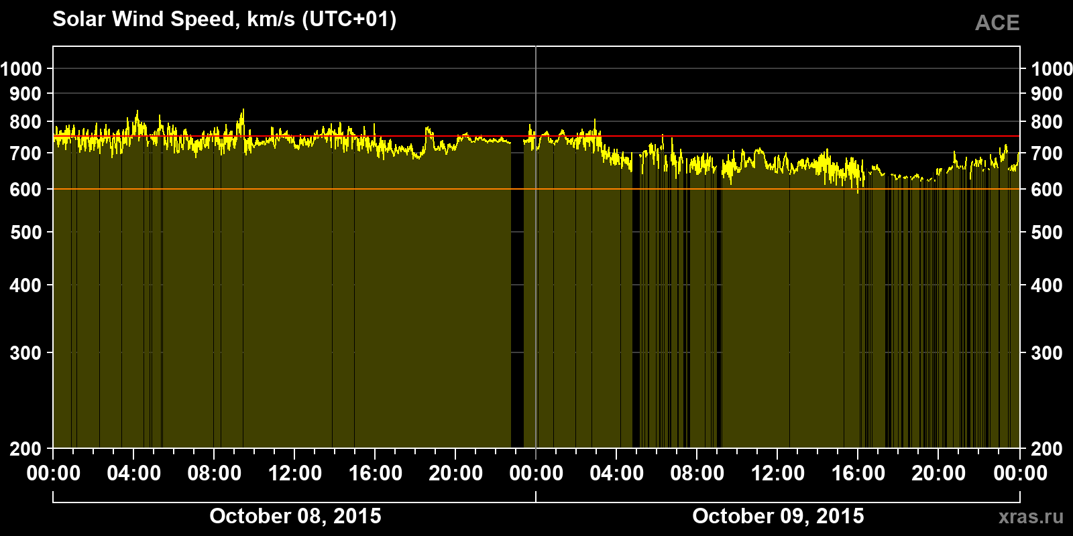Click '500' on the right speed axis
The width and height of the screenshot is (1073, 536).
click(x=1047, y=232)
